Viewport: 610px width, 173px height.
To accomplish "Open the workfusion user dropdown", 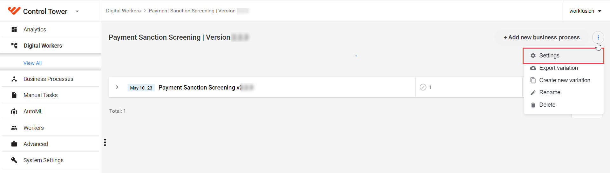I will tap(585, 11).
